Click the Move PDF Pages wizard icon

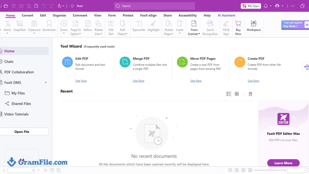tap(182, 62)
